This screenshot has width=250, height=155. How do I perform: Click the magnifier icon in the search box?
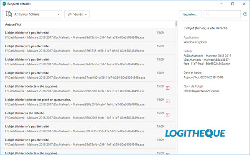coord(207,14)
